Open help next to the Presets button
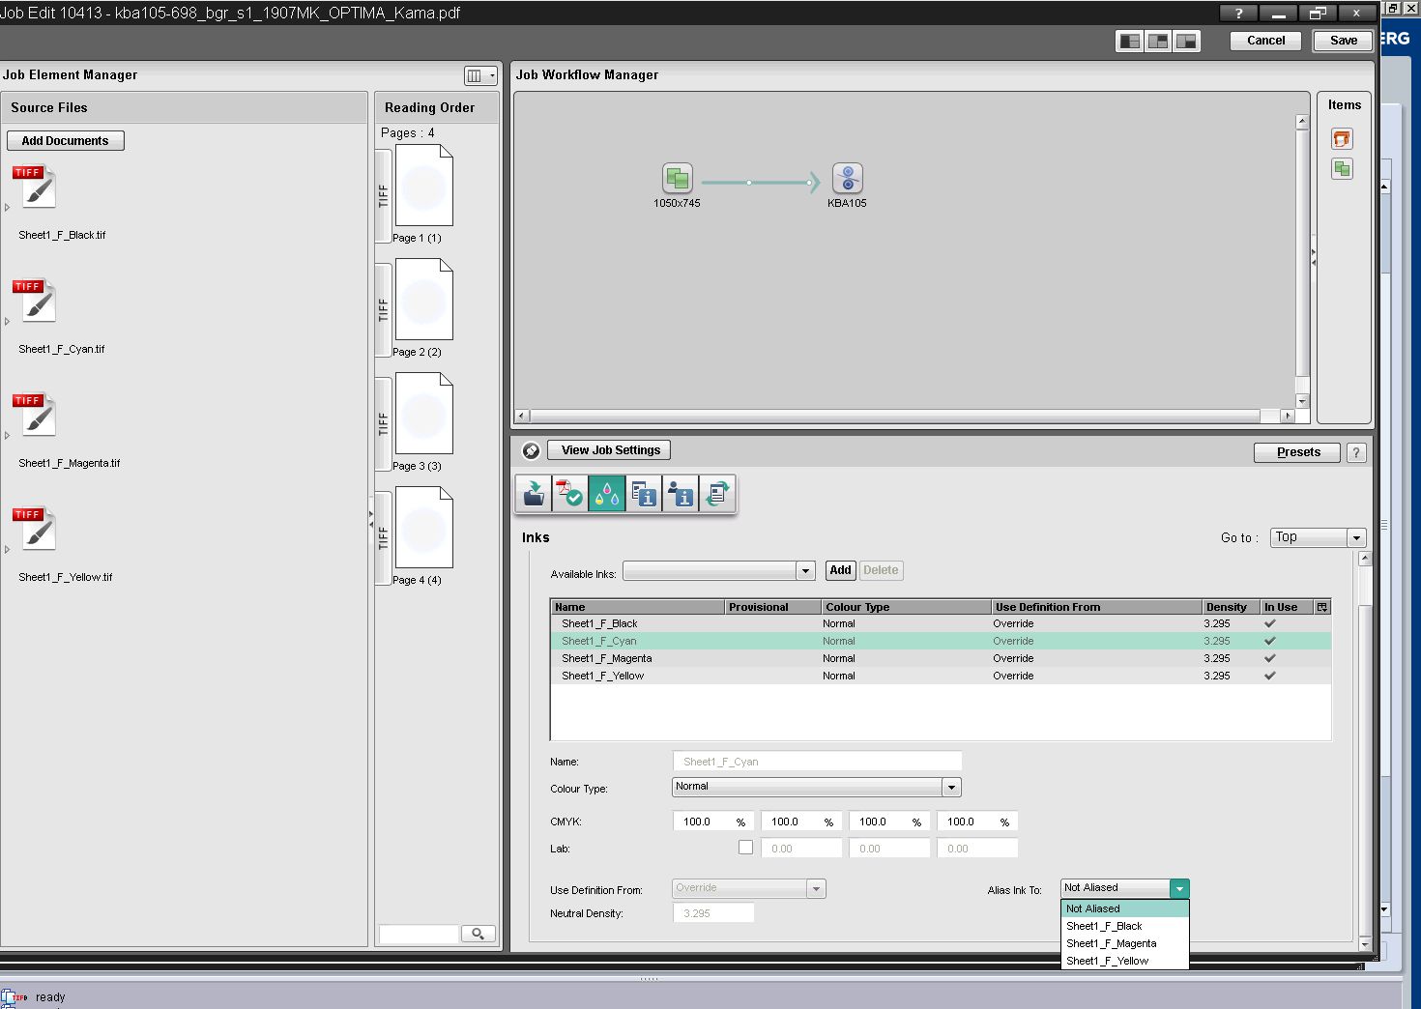1421x1009 pixels. (x=1356, y=452)
